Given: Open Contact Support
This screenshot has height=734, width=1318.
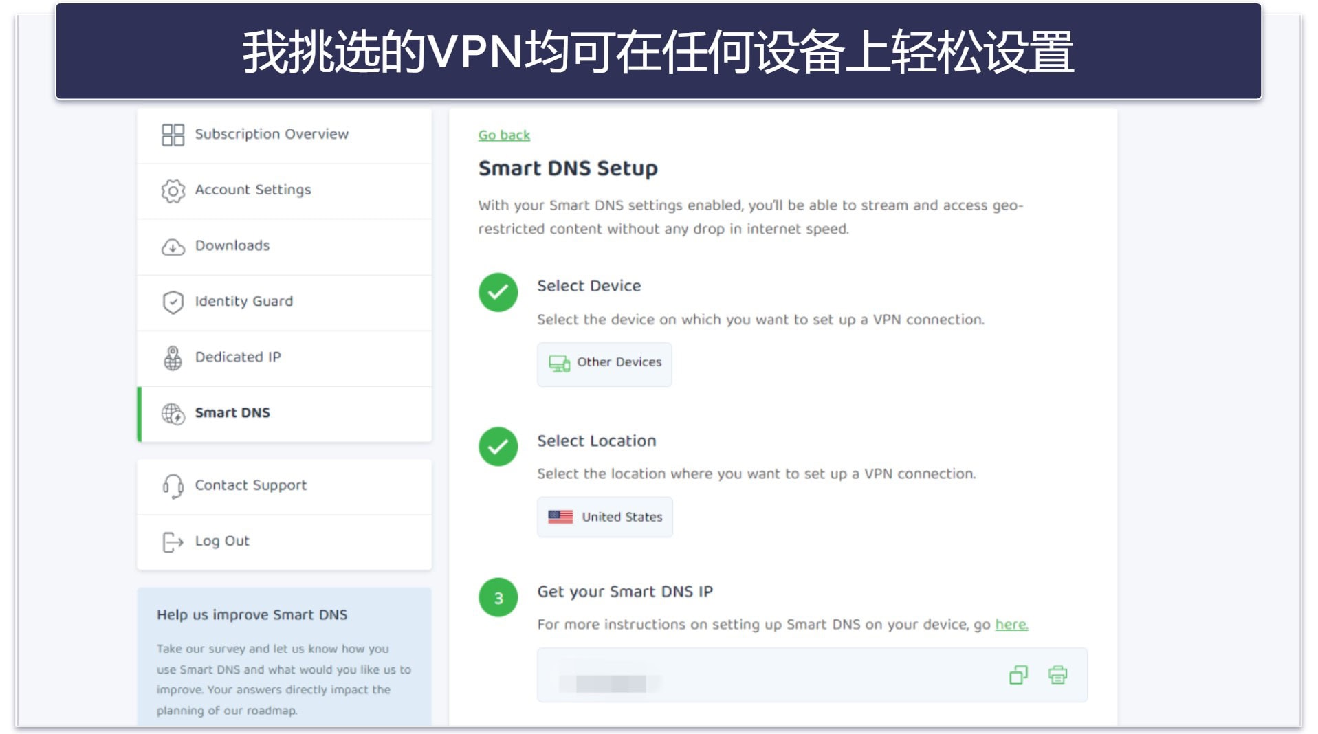Looking at the screenshot, I should point(284,486).
